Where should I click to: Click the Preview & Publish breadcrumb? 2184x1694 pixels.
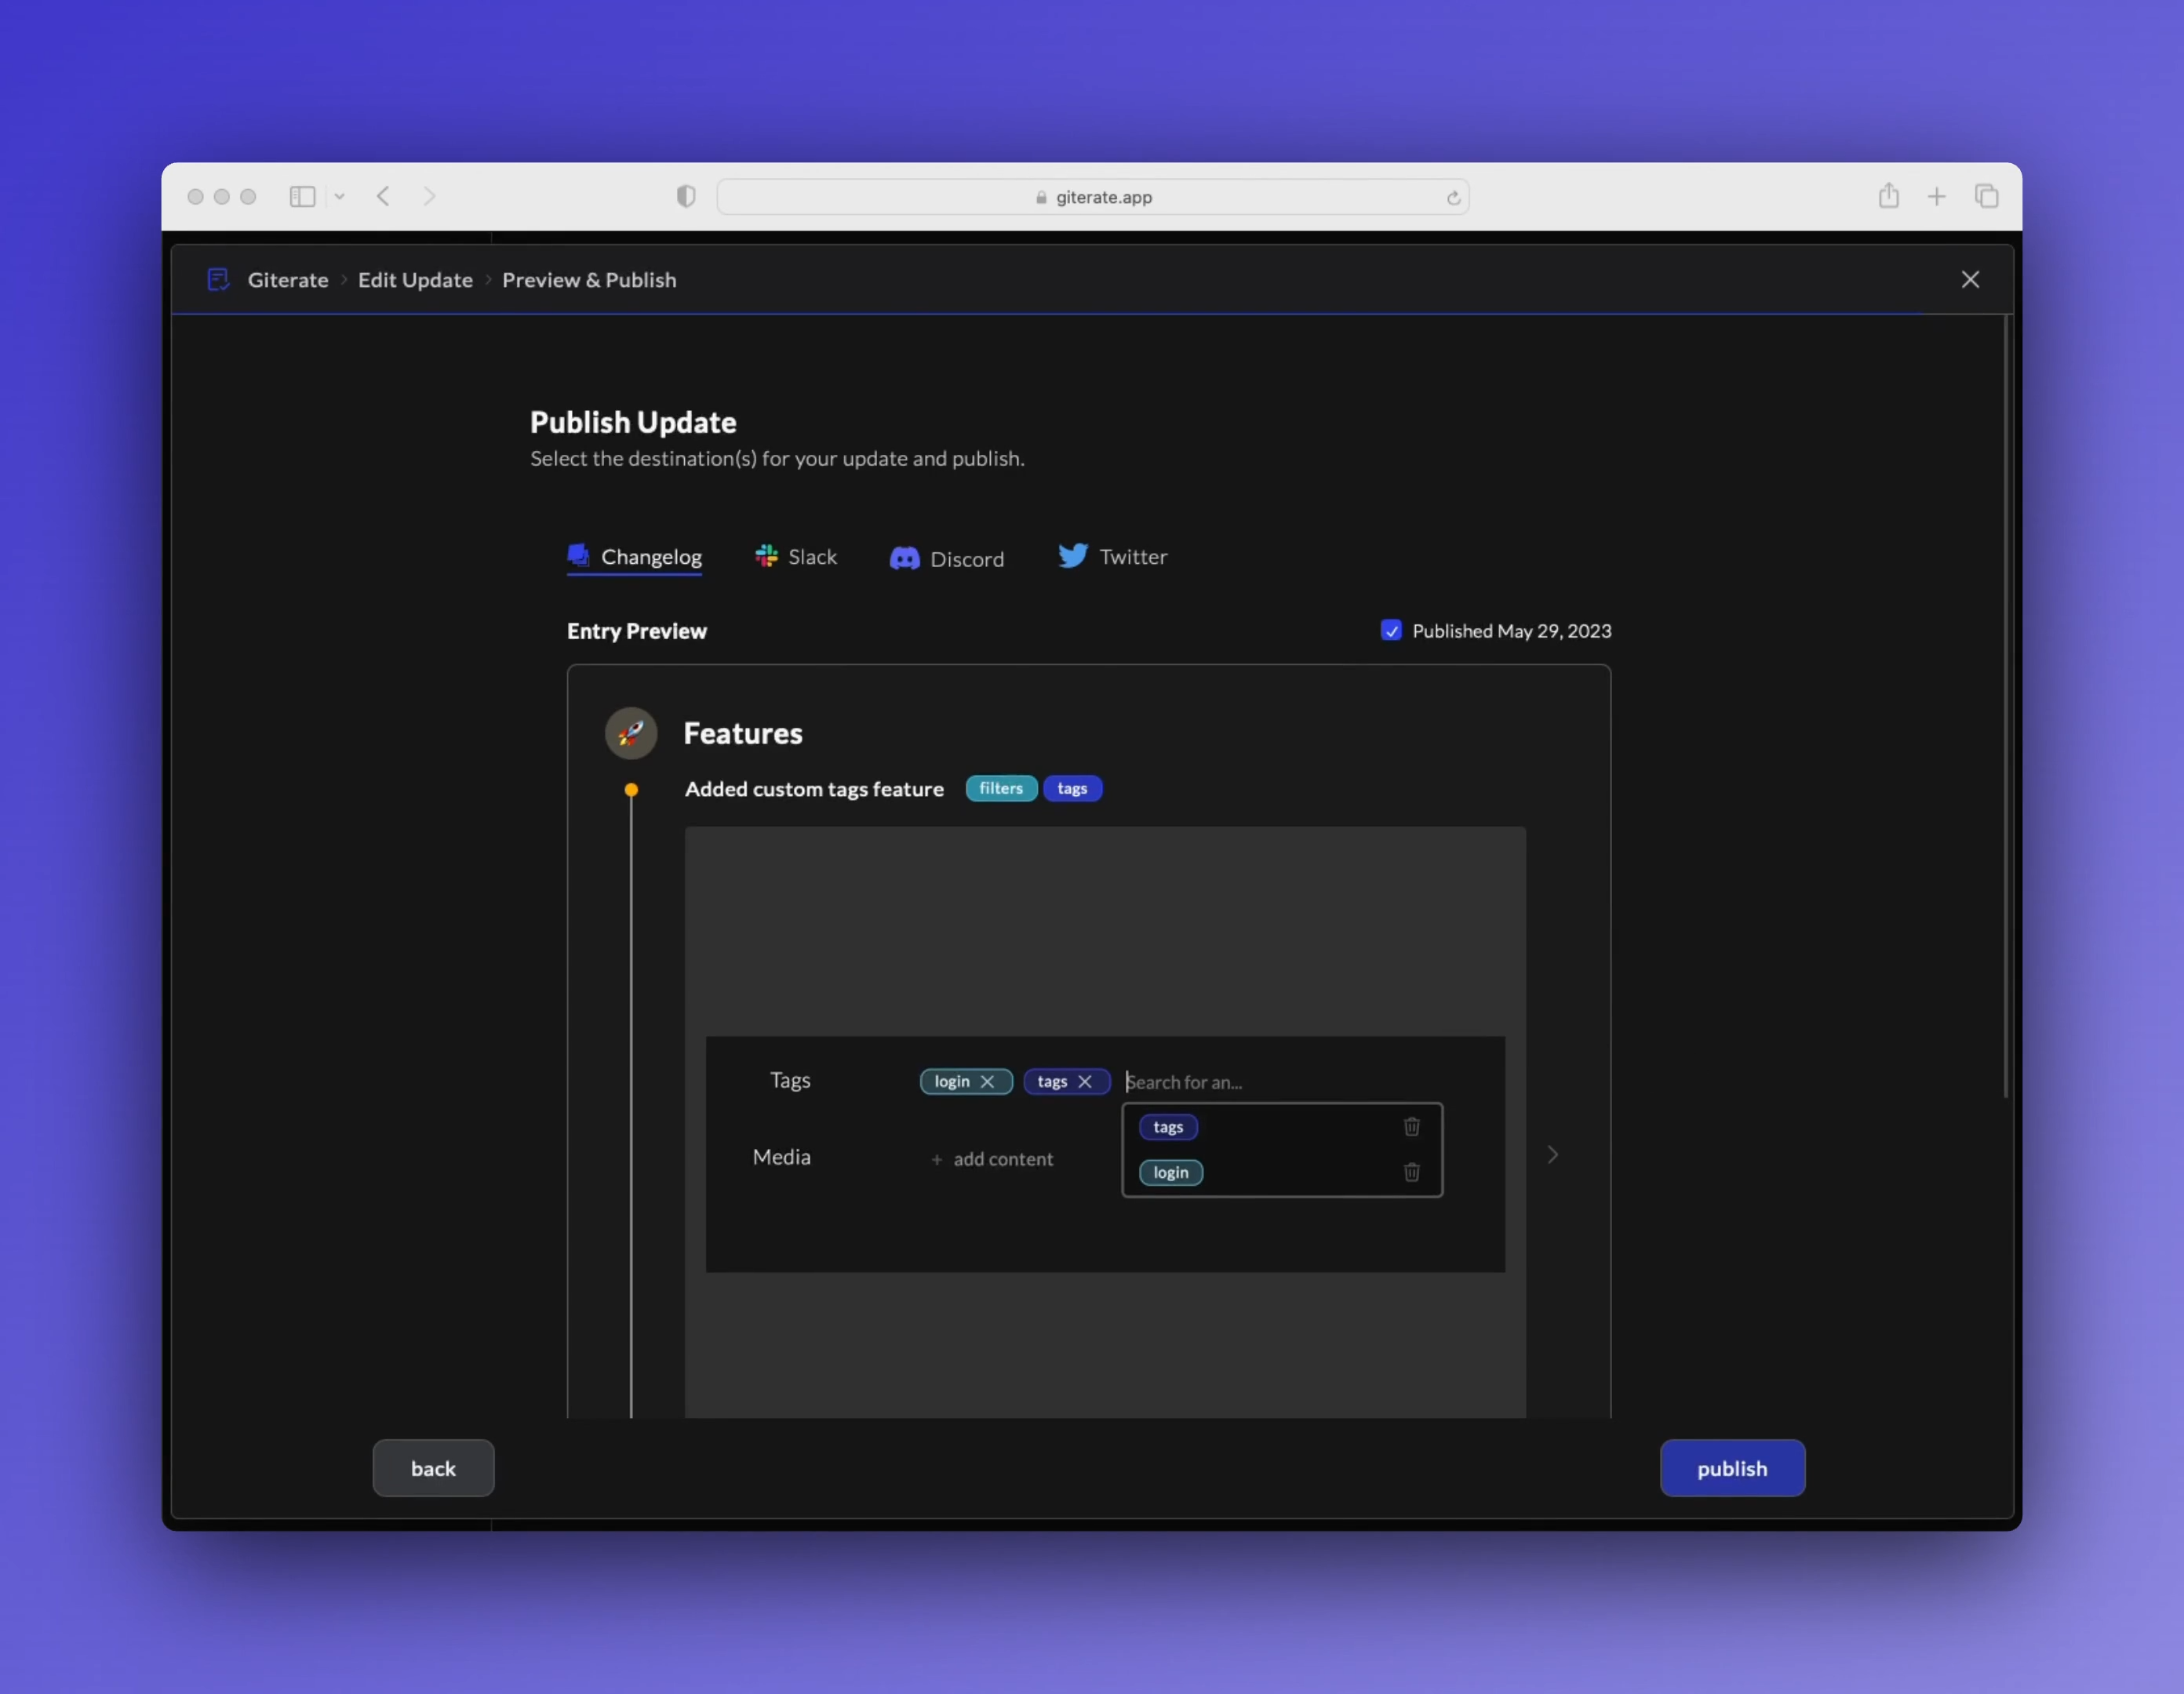coord(589,280)
